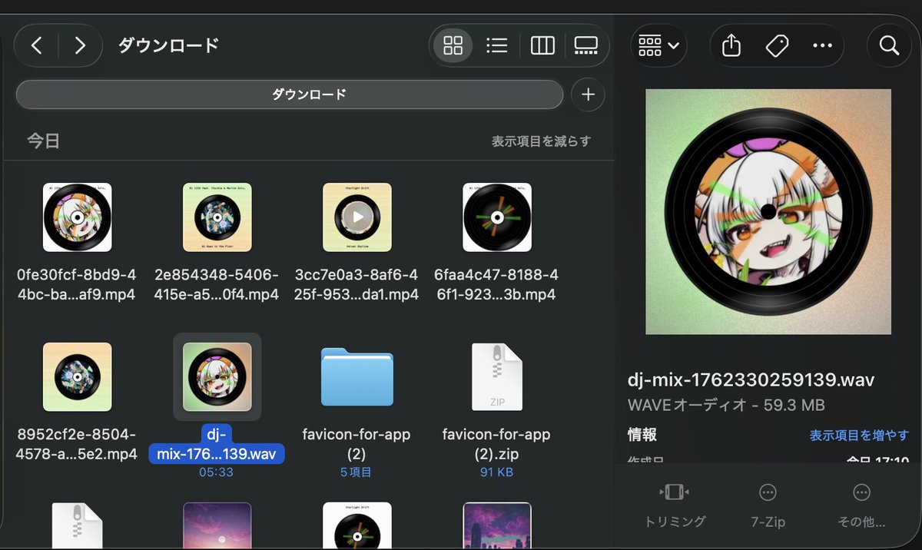This screenshot has width=922, height=550.
Task: Click preview title dj-mix-1762330259139.wav
Action: (x=751, y=380)
